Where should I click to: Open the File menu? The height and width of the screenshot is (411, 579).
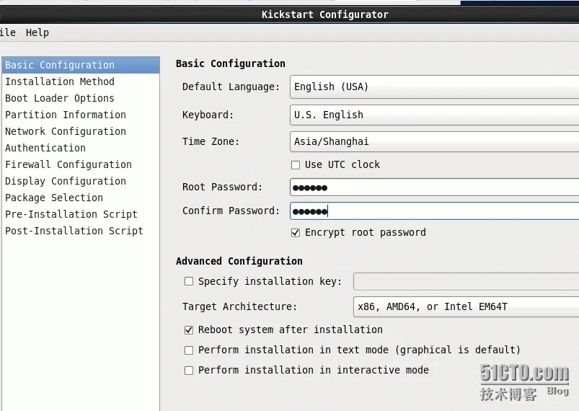point(7,32)
